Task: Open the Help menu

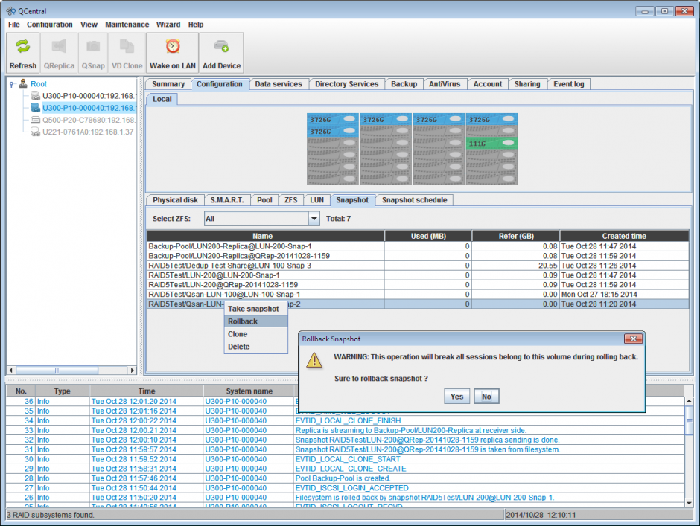Action: tap(196, 25)
